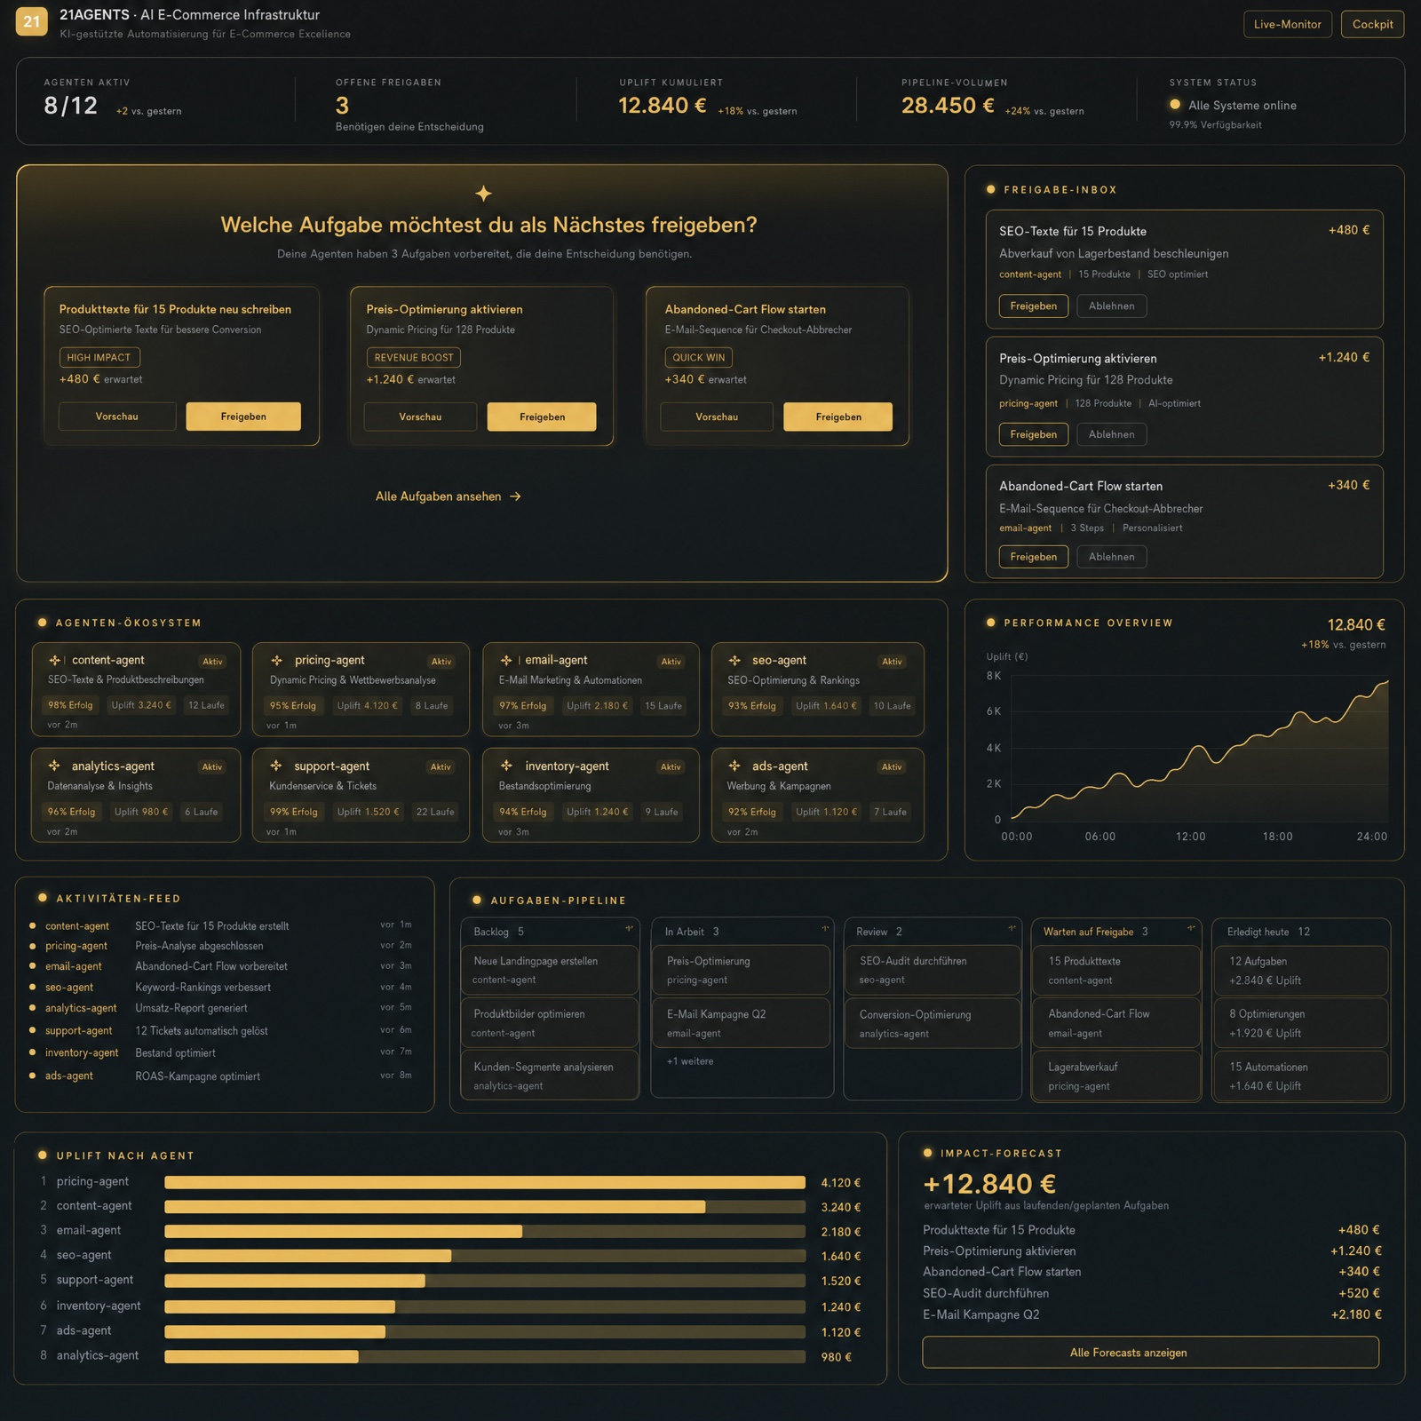
Task: Click the Aktiv badge on support-agent card
Action: 441,767
